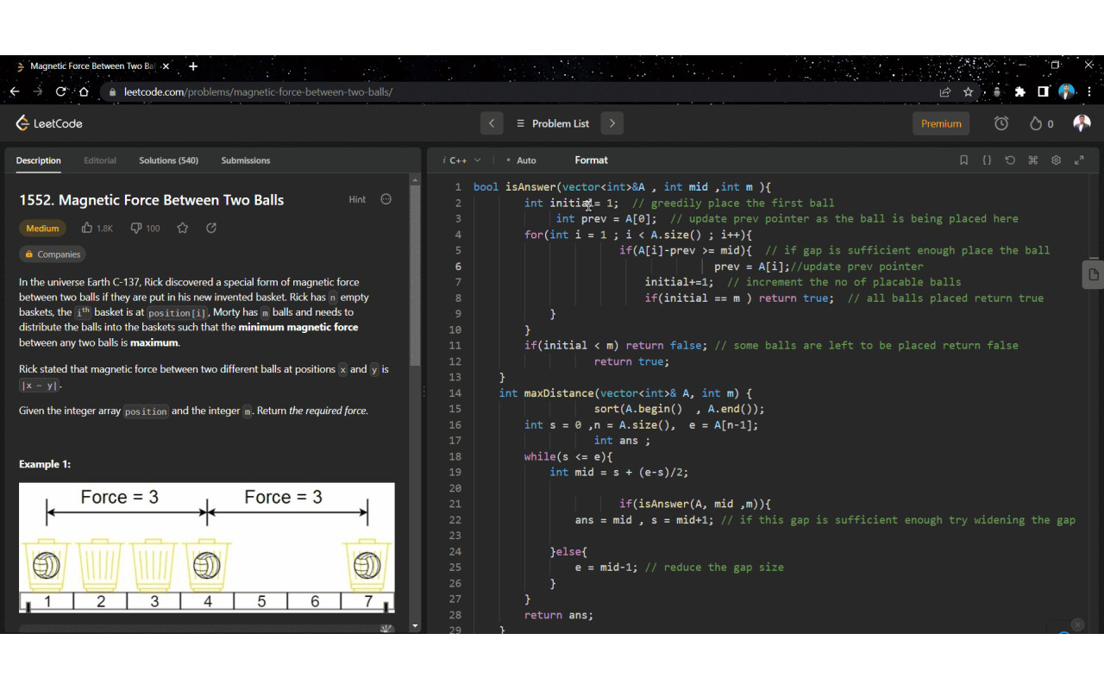Open a new browser tab
Viewport: 1104px width, 690px height.
193,66
